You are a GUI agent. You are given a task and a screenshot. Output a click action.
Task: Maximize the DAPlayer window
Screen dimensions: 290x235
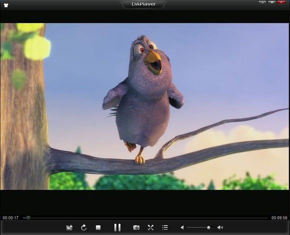click(271, 2)
